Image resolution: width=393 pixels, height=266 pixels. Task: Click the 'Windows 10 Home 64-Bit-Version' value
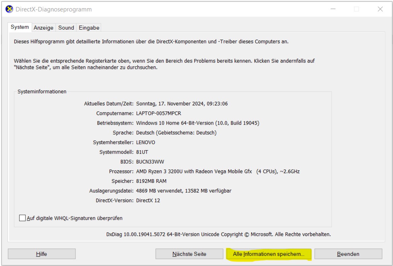(198, 123)
